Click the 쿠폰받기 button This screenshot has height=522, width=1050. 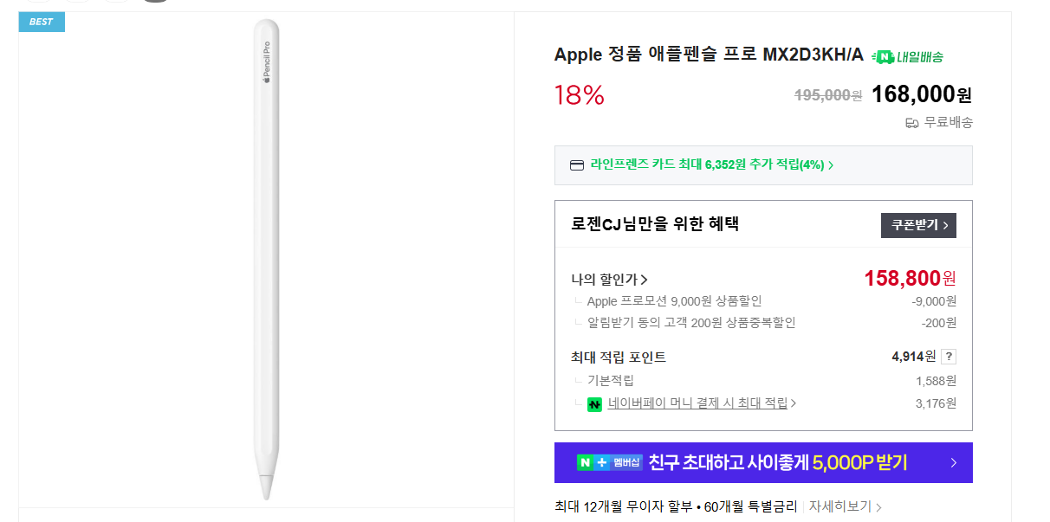click(x=918, y=225)
